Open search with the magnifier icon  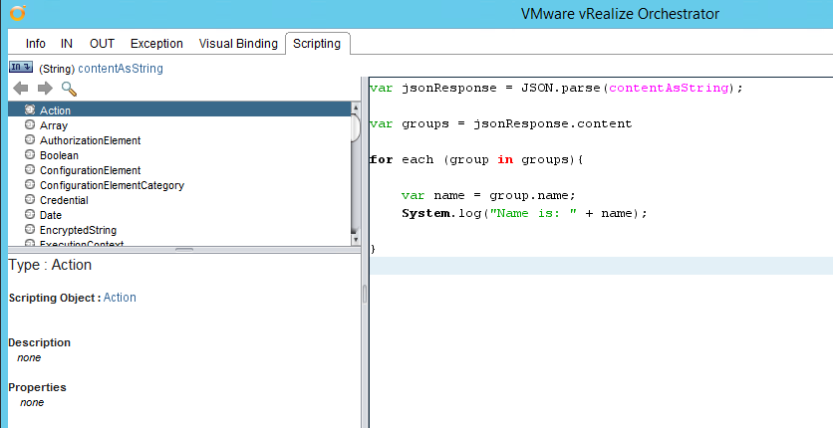click(69, 89)
